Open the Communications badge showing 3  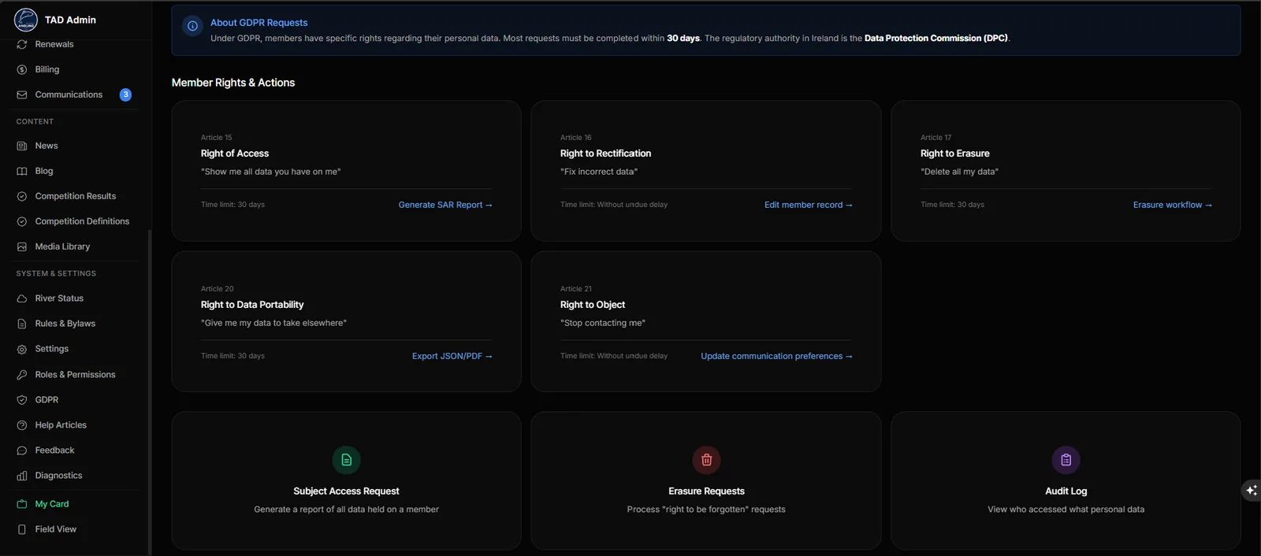[125, 95]
